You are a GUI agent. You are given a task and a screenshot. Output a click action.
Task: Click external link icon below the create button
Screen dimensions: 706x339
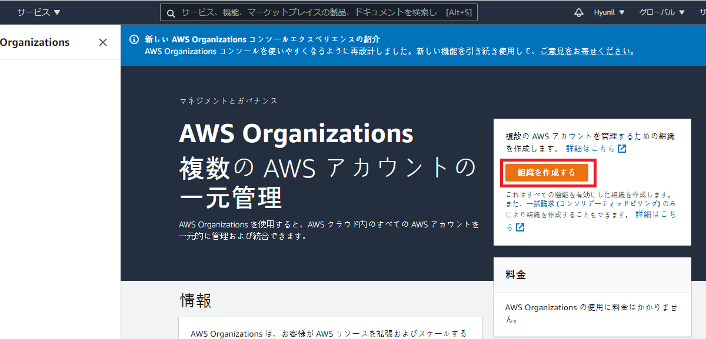[x=519, y=227]
